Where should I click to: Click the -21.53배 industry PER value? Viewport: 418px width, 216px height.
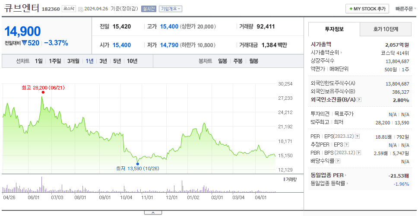coord(399,176)
